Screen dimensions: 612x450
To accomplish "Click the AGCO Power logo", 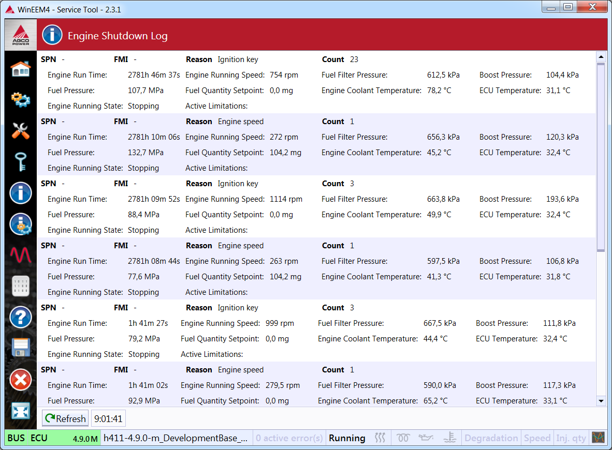I will click(x=21, y=35).
